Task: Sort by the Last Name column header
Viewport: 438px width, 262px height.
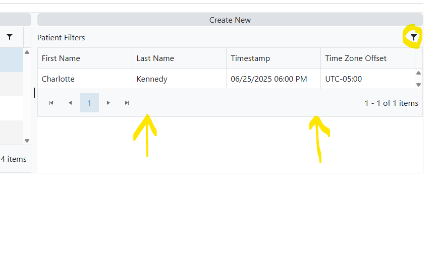Action: tap(155, 58)
